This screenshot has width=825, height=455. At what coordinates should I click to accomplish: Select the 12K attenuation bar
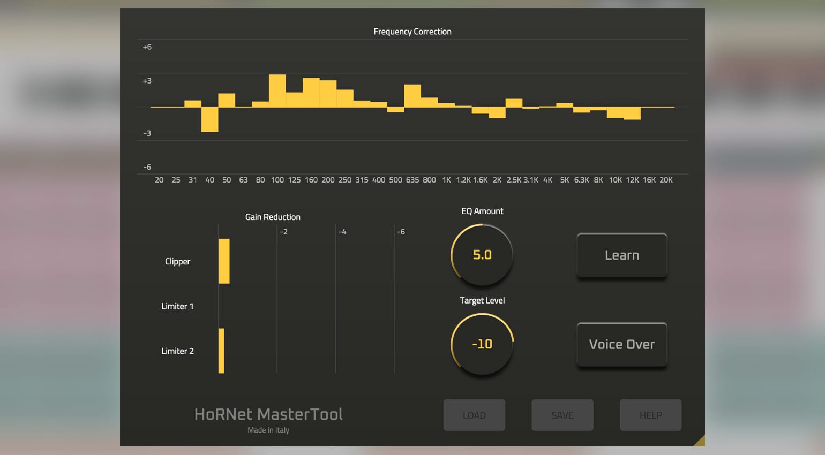[x=632, y=112]
